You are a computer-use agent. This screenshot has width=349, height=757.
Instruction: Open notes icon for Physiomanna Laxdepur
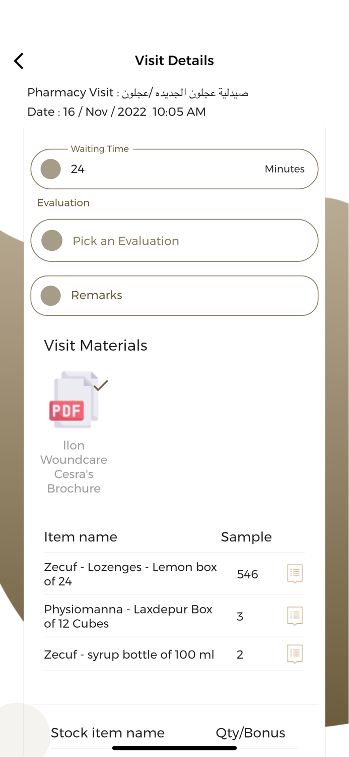point(294,616)
